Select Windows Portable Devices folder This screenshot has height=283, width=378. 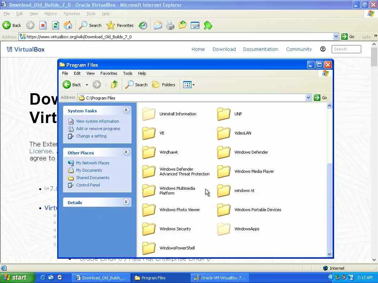pos(249,210)
